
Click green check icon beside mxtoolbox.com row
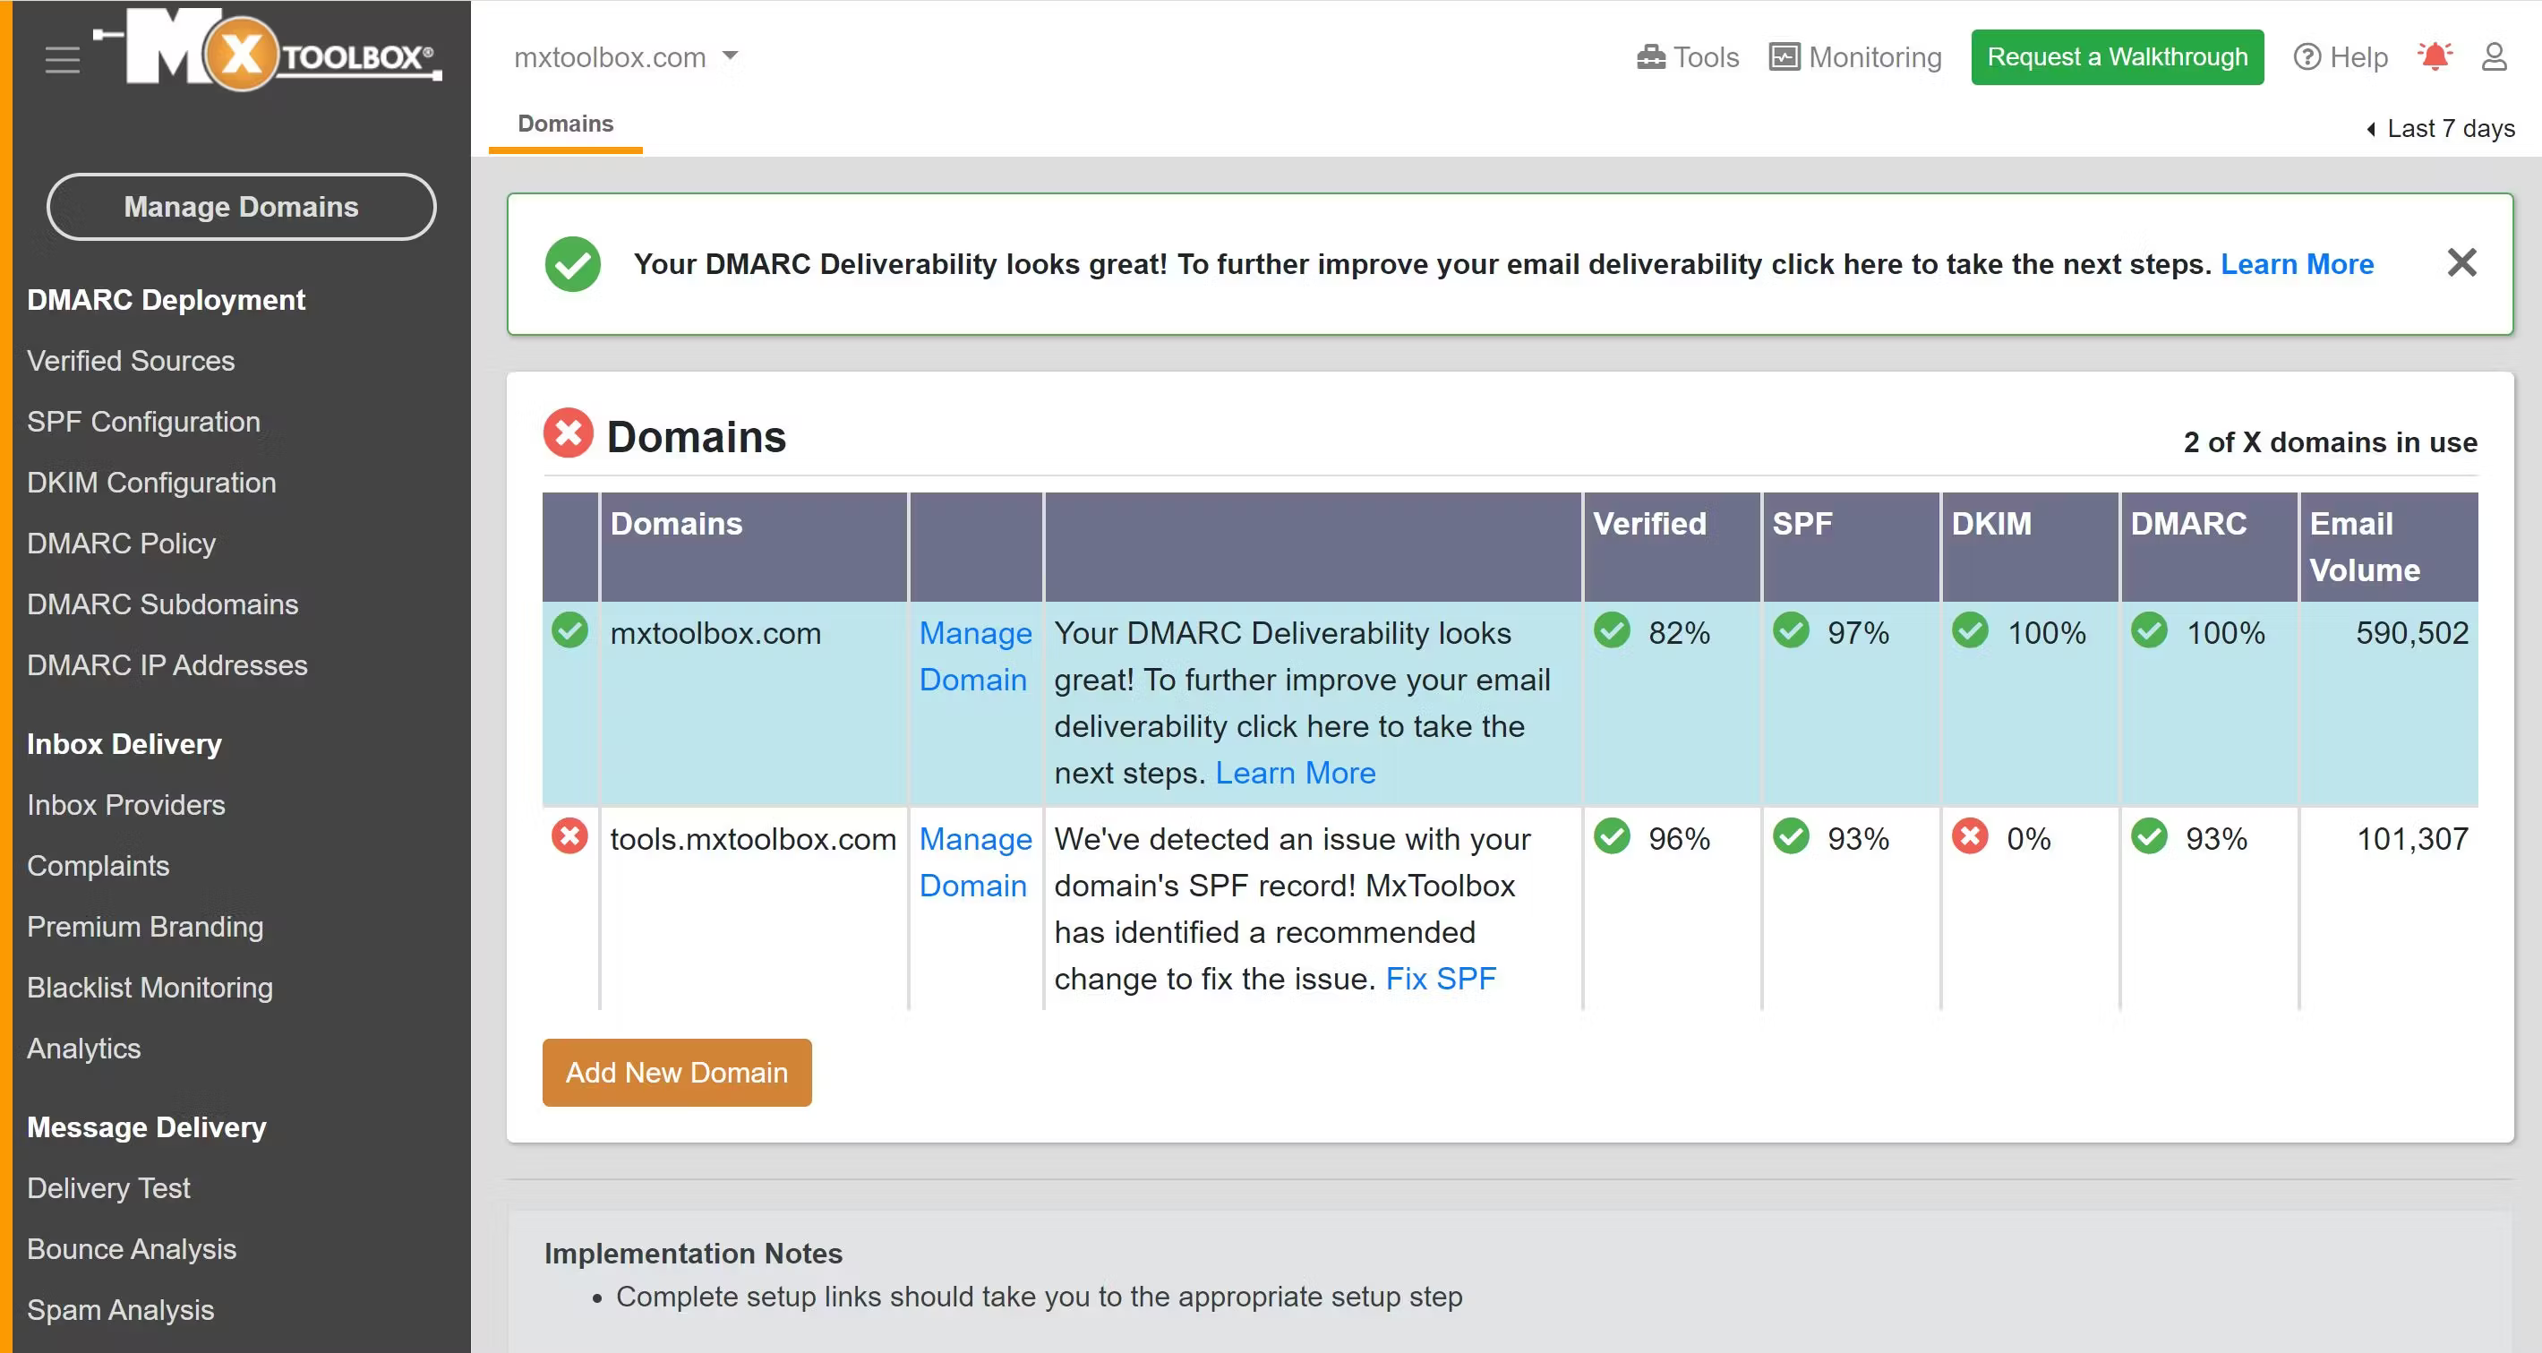pos(569,630)
